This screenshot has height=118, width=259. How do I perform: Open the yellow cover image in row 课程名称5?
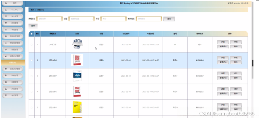77,107
